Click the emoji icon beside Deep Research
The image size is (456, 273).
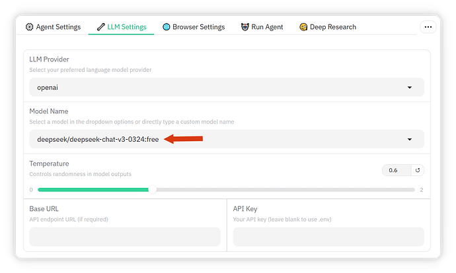pyautogui.click(x=303, y=27)
